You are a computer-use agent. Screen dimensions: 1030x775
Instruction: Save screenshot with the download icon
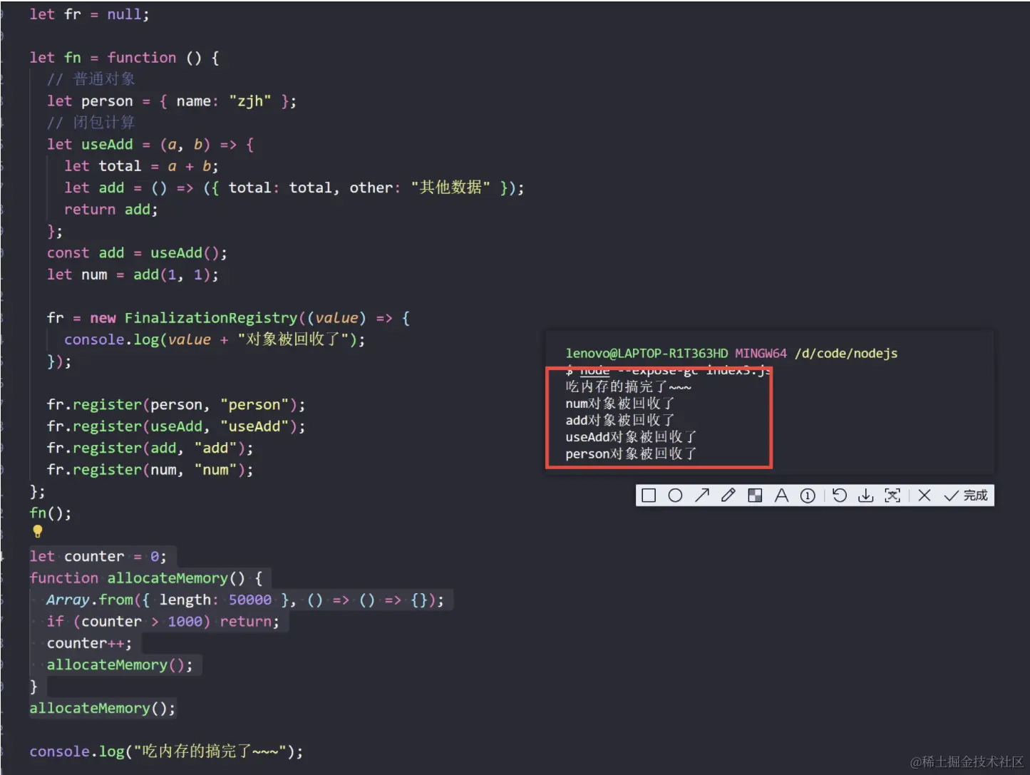click(x=865, y=496)
